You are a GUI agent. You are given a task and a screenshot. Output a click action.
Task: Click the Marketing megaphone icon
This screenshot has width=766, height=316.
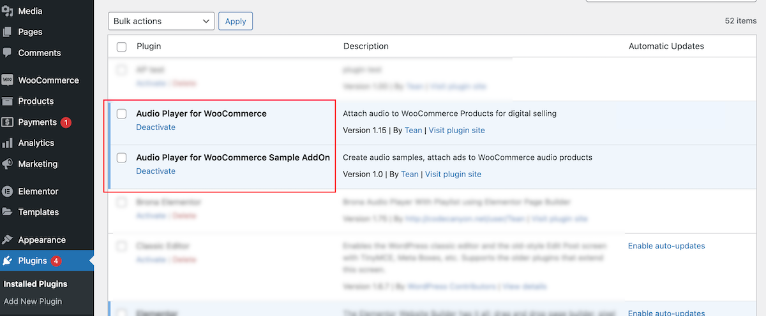(8, 164)
